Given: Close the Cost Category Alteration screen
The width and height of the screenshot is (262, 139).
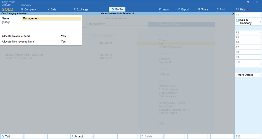Looking at the screenshot, I should (x=233, y=13).
